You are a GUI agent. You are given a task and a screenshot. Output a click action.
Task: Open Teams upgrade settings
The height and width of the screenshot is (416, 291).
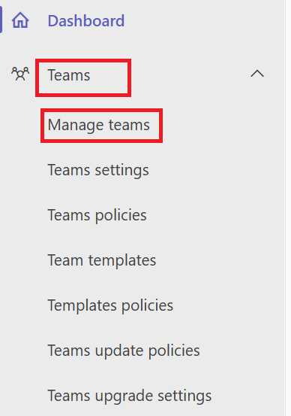pyautogui.click(x=129, y=396)
